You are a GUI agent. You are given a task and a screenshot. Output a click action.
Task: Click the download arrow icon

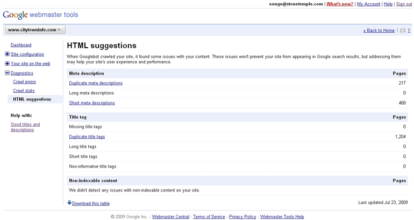point(69,203)
